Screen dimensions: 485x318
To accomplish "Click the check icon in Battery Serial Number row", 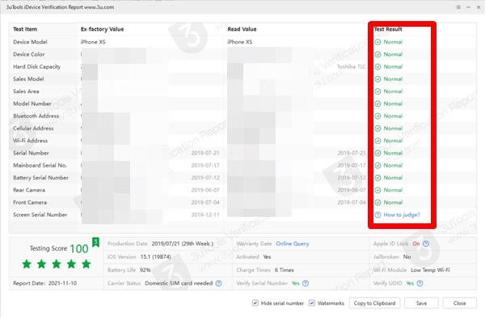I will (x=377, y=178).
